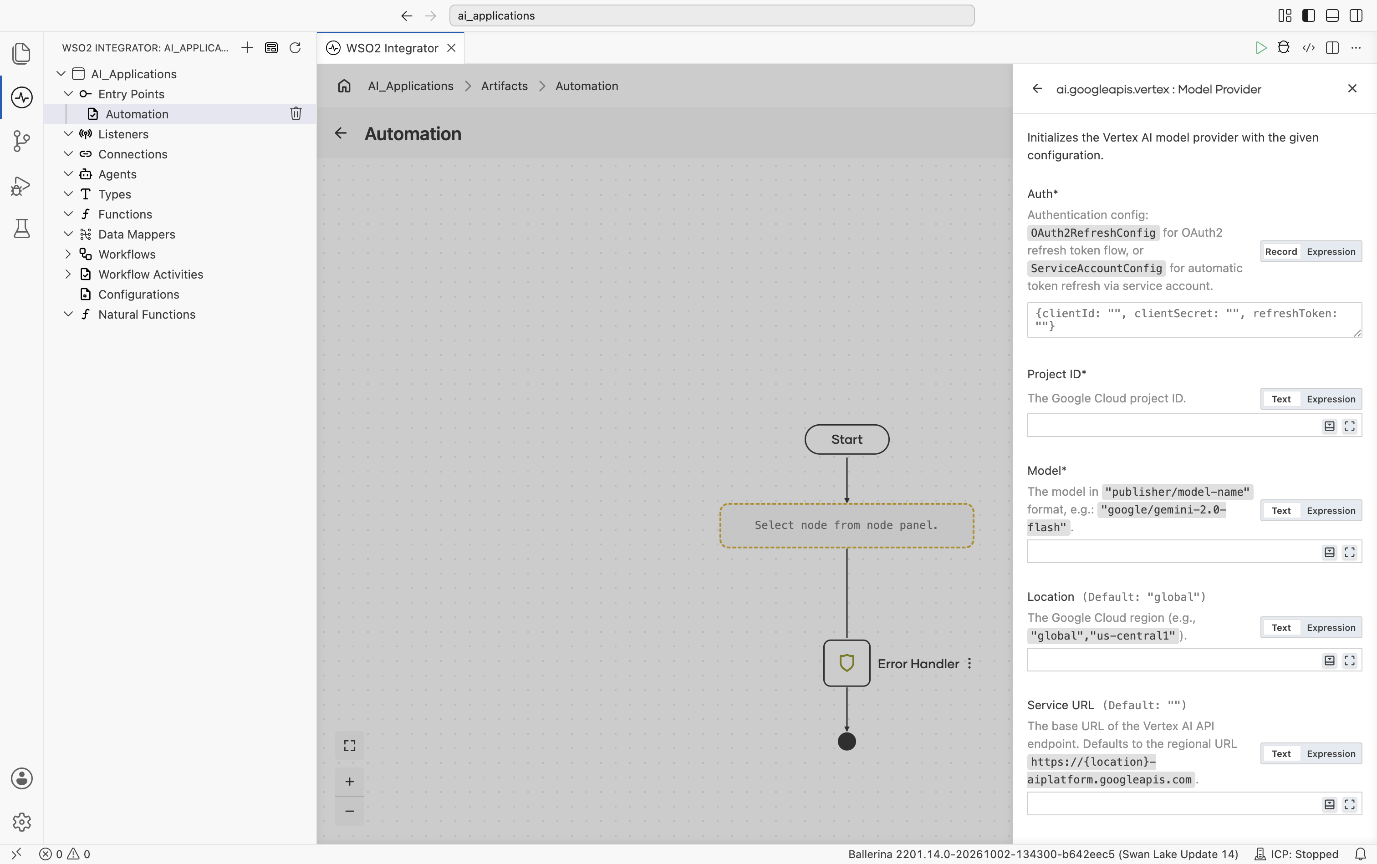This screenshot has height=864, width=1377.
Task: Open the Explorer files icon in activity bar
Action: point(21,53)
